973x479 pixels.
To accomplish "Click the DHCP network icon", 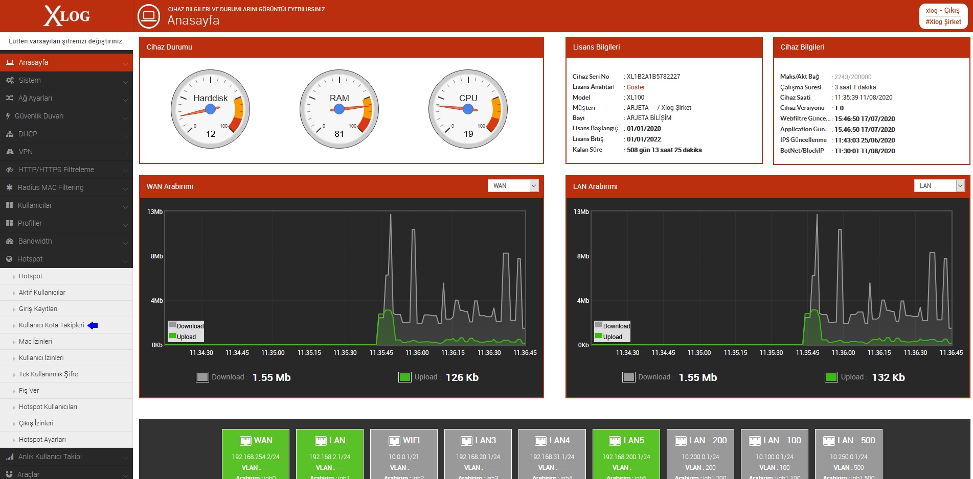I will tap(10, 134).
